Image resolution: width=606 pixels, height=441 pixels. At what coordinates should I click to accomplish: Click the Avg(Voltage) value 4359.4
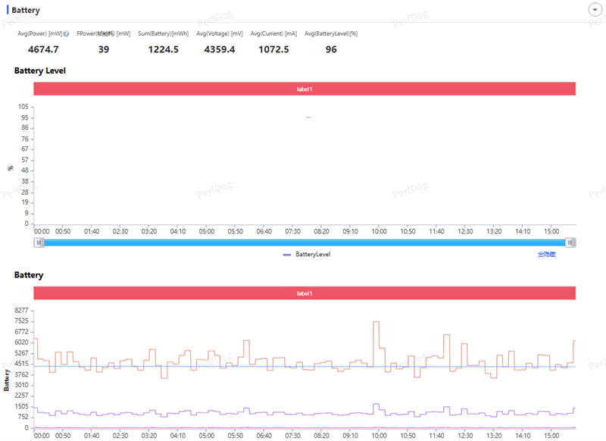220,49
